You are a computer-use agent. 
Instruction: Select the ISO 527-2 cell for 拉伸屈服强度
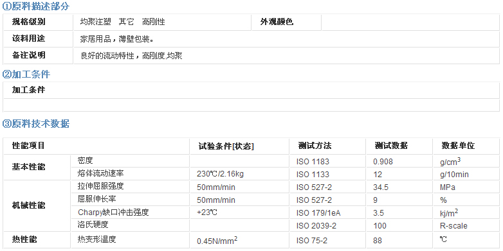[314, 187]
